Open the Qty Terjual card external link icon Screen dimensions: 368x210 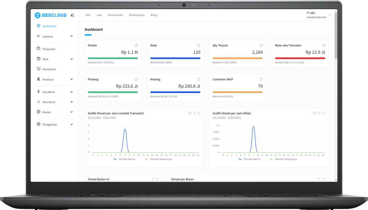[261, 45]
